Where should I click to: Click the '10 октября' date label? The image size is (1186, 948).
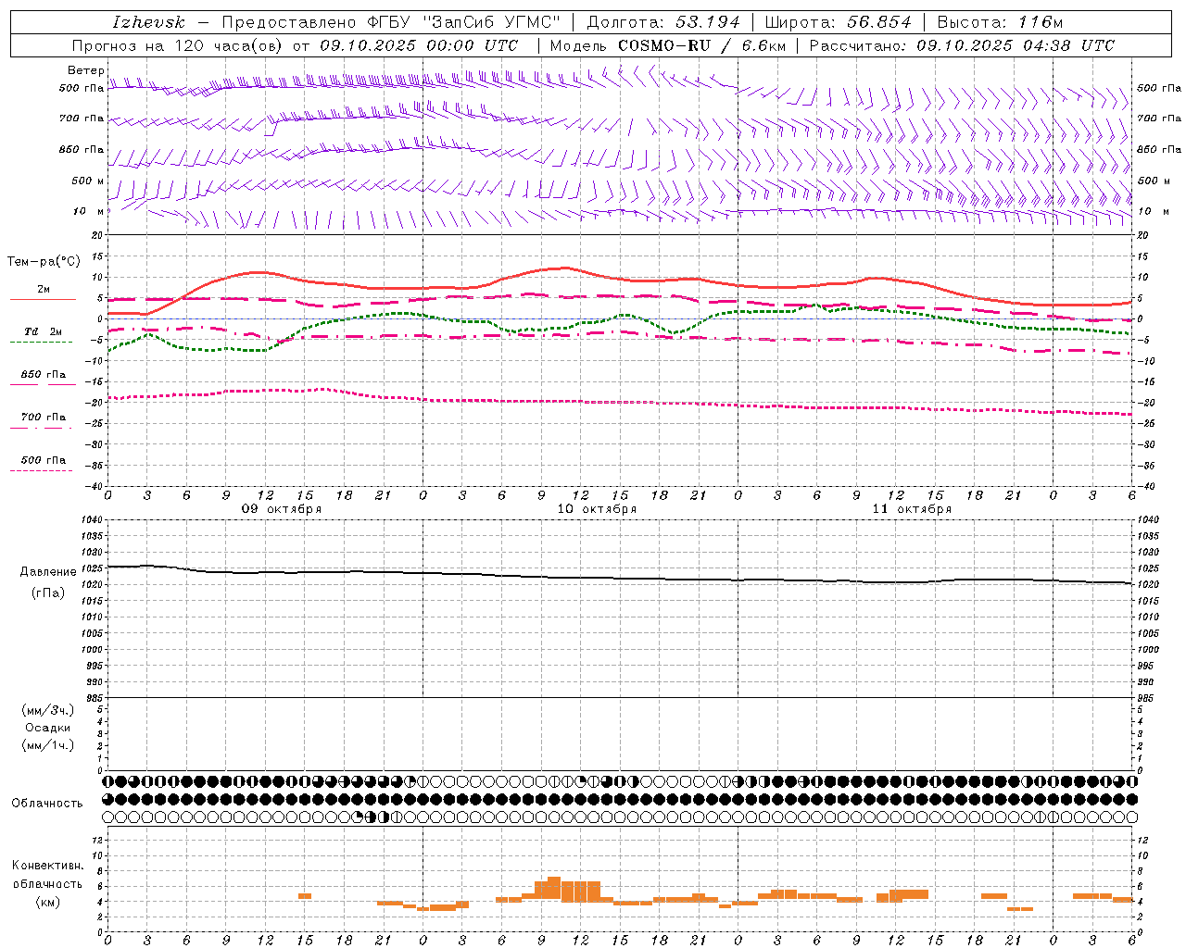(597, 509)
